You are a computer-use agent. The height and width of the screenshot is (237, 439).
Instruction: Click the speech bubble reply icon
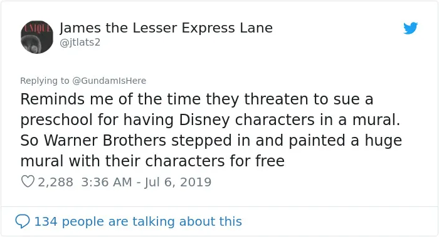pyautogui.click(x=23, y=221)
